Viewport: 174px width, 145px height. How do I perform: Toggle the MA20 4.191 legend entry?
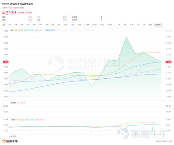click(40, 30)
